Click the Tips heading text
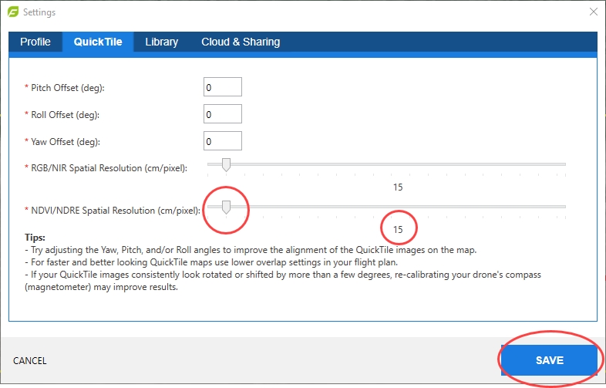 click(x=35, y=238)
